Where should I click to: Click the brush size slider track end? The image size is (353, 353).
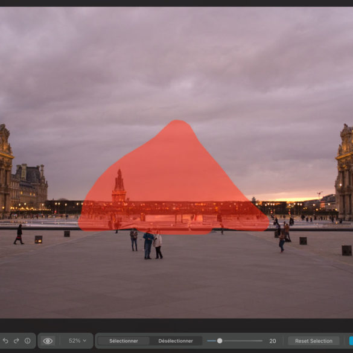262,341
